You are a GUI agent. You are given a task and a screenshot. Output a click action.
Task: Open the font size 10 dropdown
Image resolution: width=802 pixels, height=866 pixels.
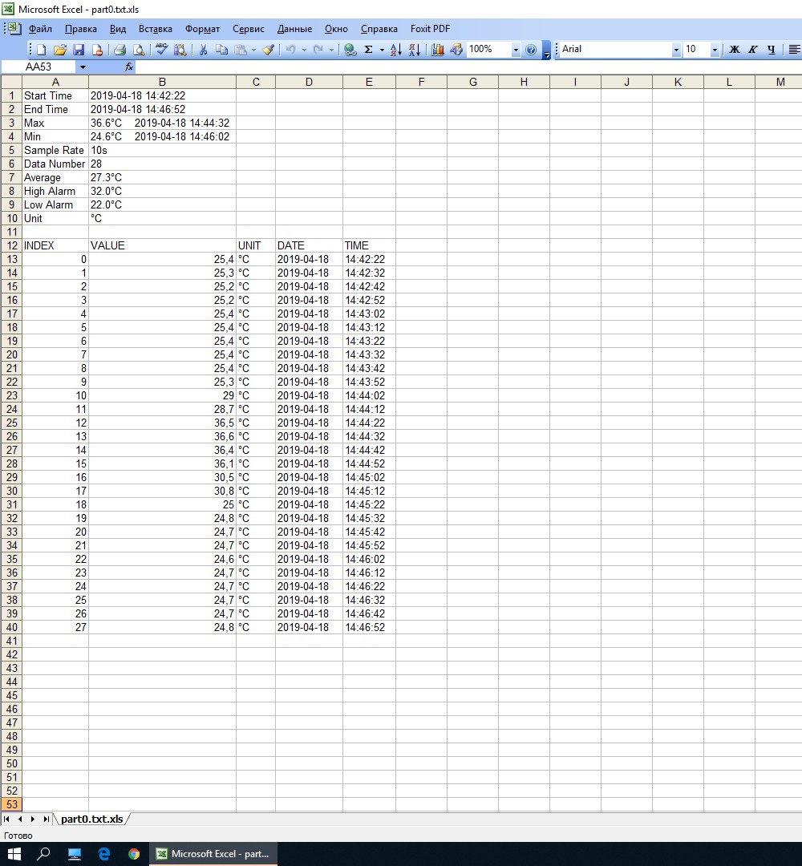715,50
